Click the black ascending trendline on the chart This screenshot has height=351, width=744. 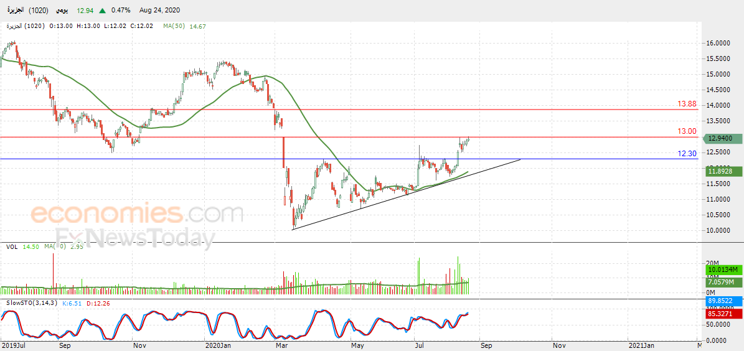coord(407,194)
